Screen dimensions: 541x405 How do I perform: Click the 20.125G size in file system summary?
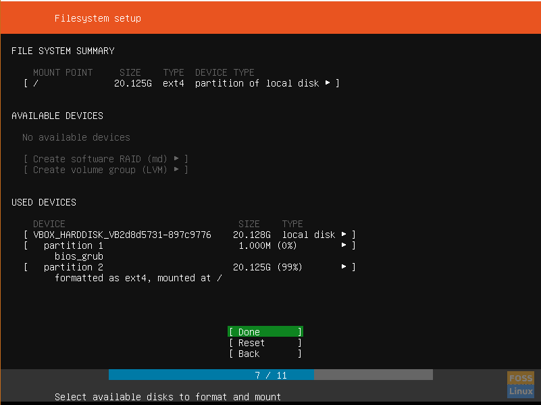coord(133,83)
